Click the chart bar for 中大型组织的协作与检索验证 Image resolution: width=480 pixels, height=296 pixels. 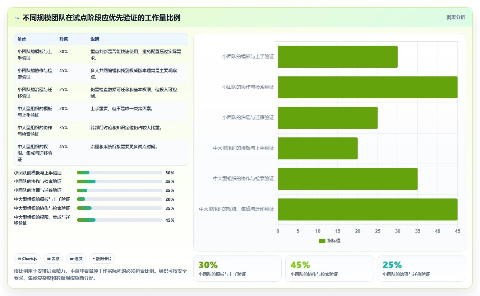(x=348, y=179)
